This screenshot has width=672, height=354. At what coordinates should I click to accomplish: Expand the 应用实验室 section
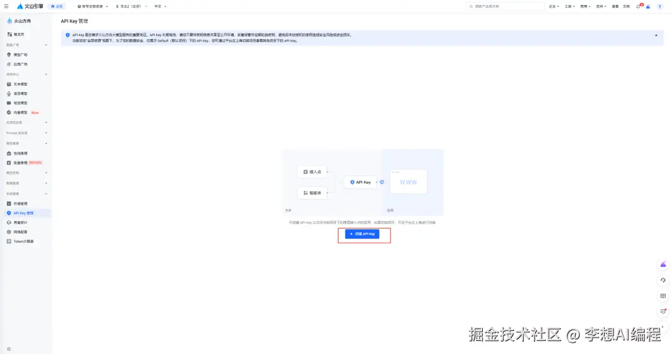pos(27,123)
